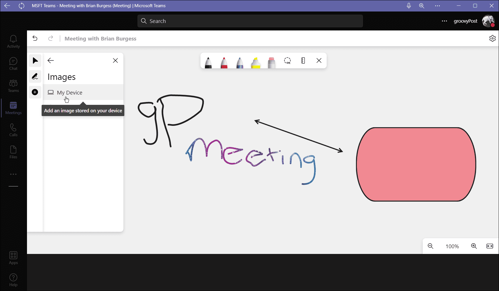This screenshot has width=499, height=291.
Task: Select the eraser tool
Action: click(x=271, y=62)
